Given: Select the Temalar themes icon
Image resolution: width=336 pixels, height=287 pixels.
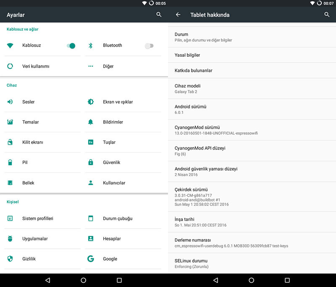Looking at the screenshot, I should [10, 122].
